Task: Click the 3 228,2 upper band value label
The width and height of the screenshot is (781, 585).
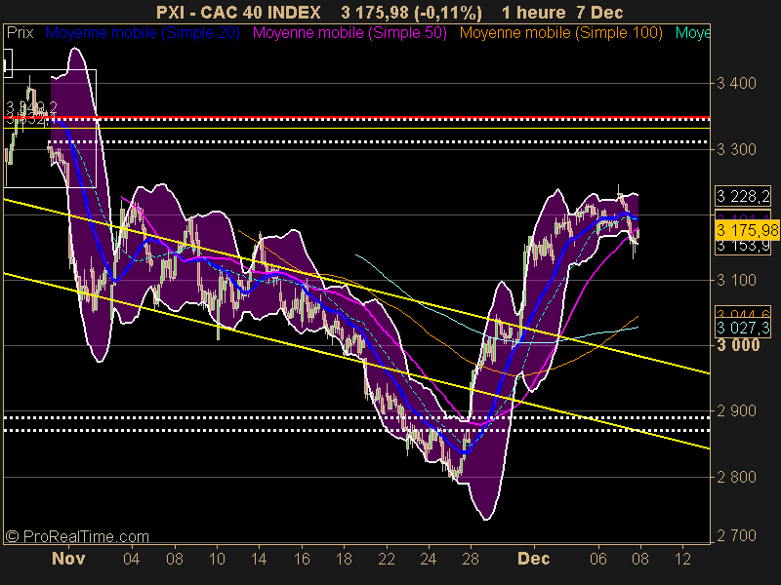Action: (x=743, y=197)
